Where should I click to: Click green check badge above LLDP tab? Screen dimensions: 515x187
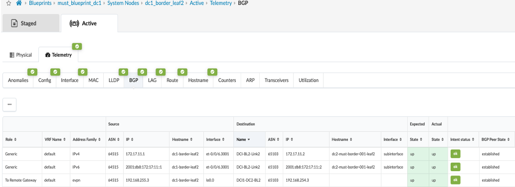click(123, 72)
